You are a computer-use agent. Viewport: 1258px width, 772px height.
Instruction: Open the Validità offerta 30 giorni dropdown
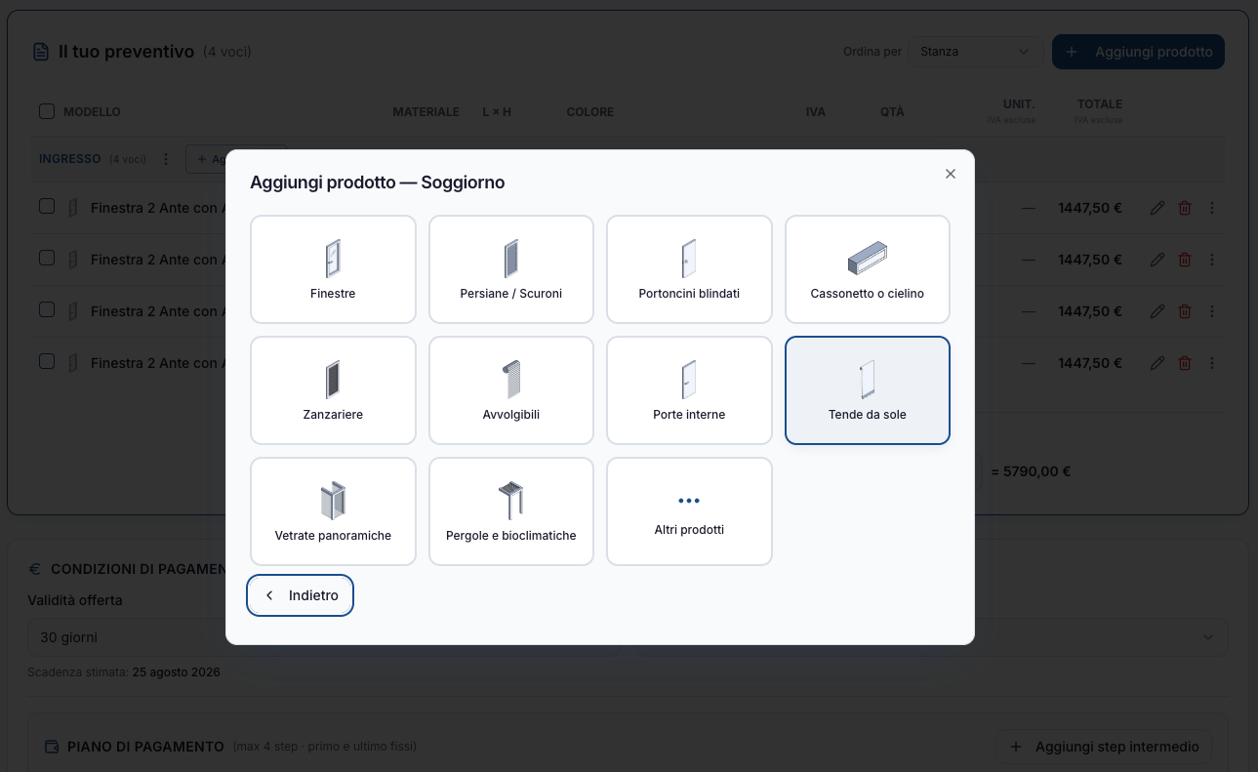pyautogui.click(x=628, y=637)
